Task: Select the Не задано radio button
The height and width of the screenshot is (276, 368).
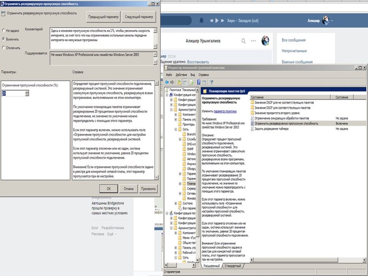Action: 3,30
